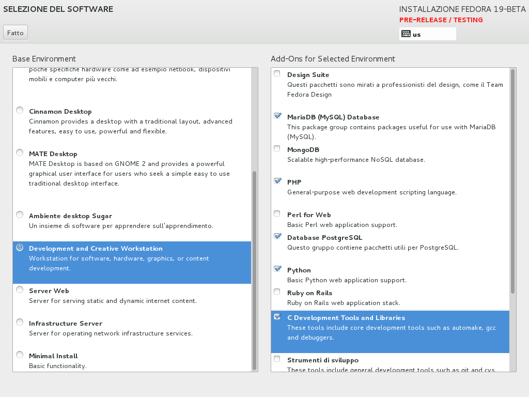
Task: Uncheck the MariaDB (MySQL) Database checkbox
Action: point(277,116)
